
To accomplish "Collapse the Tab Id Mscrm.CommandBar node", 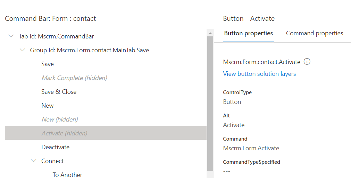I will point(11,36).
